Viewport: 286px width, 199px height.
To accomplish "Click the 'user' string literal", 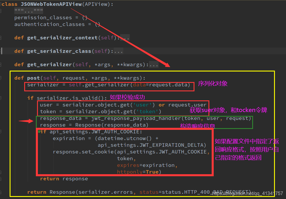I will pyautogui.click(x=142, y=105).
